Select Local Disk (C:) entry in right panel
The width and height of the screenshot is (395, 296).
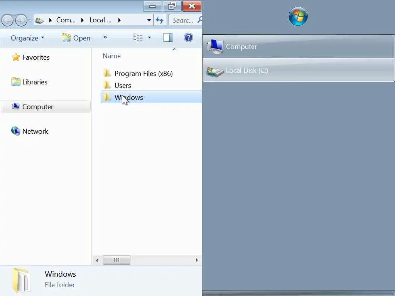point(299,70)
